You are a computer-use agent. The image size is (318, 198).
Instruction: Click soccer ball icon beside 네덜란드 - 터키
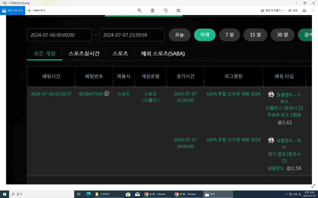(271, 140)
